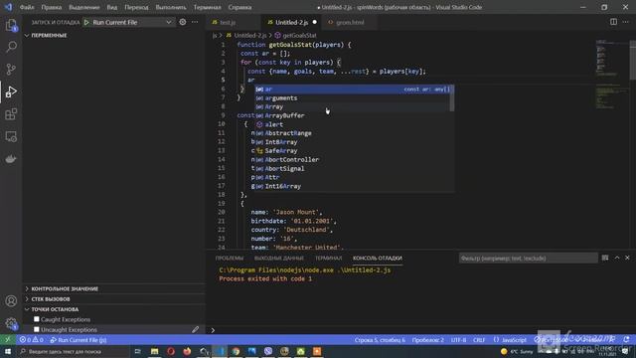The height and width of the screenshot is (358, 636).
Task: Click the Строка 5, столбец 6 status item
Action: [x=380, y=340]
